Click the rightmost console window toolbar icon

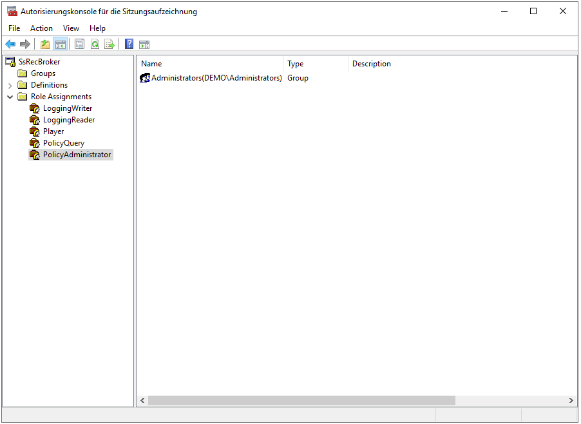click(x=144, y=44)
